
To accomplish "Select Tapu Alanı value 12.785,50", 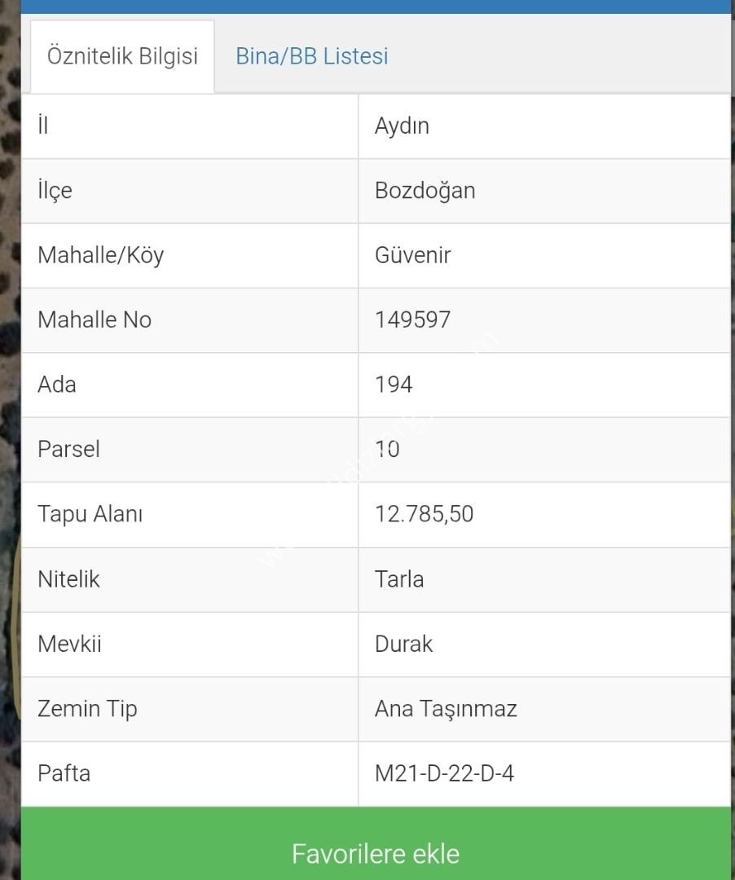I will coord(425,514).
